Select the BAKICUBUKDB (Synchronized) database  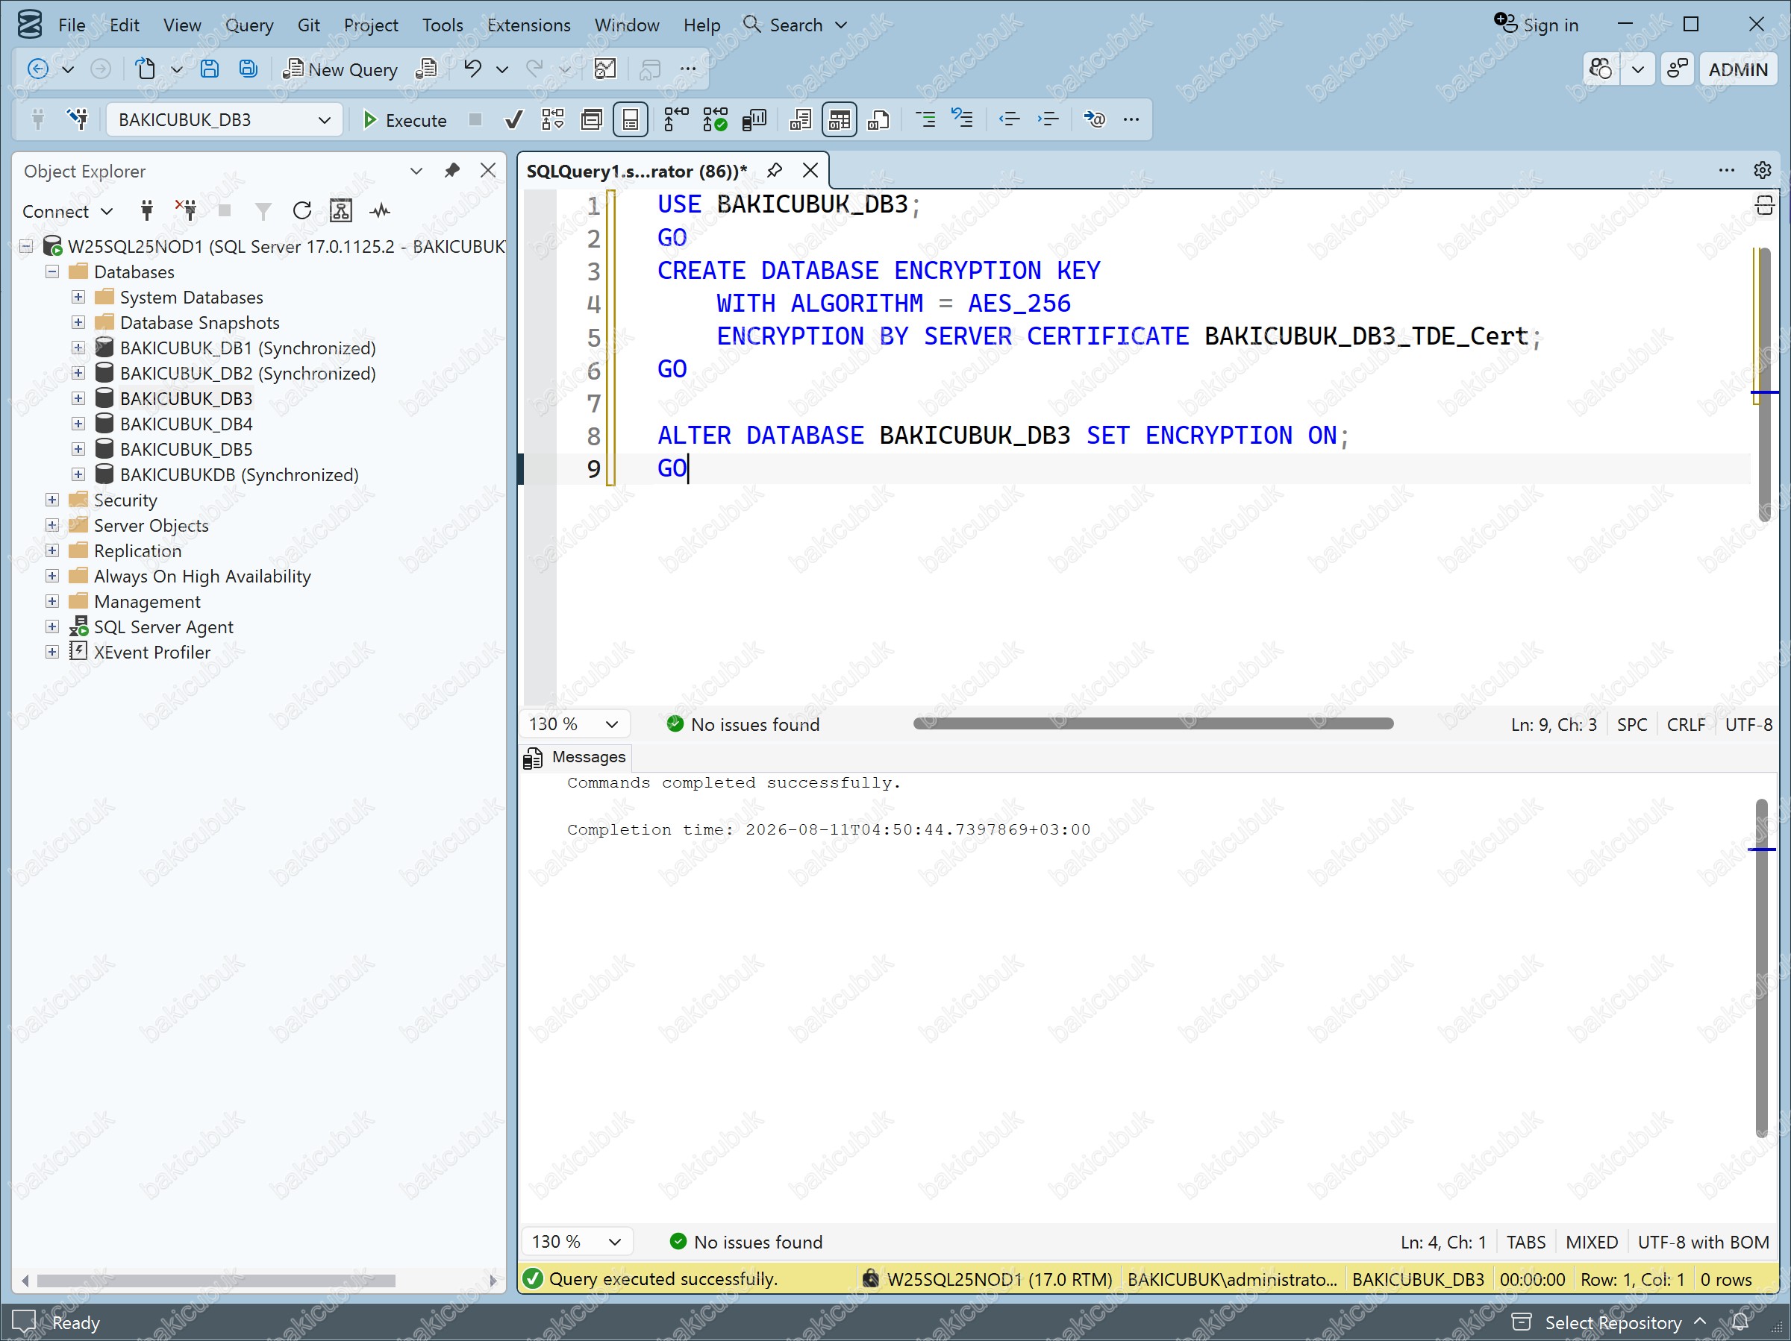coord(239,475)
